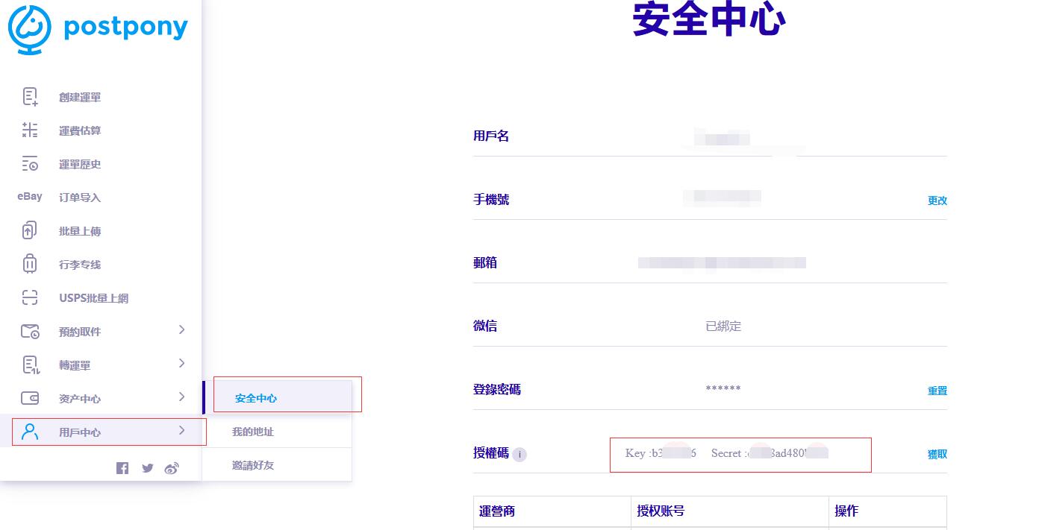This screenshot has width=1039, height=530.
Task: Click the 已綁定 WeChat status text
Action: (x=723, y=326)
